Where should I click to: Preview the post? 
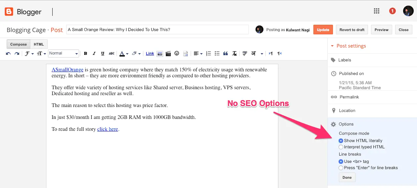click(x=381, y=30)
